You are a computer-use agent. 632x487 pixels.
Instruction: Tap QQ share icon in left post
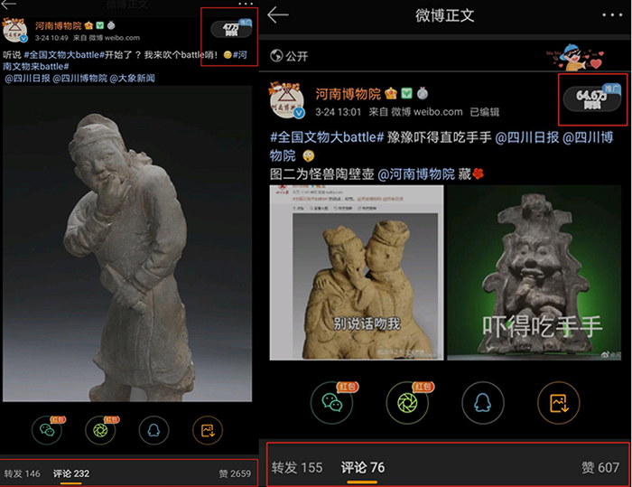(153, 430)
